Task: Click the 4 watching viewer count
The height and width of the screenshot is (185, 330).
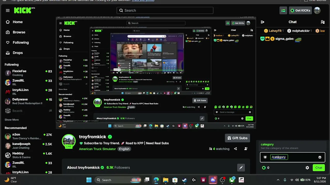Action: click(x=219, y=149)
